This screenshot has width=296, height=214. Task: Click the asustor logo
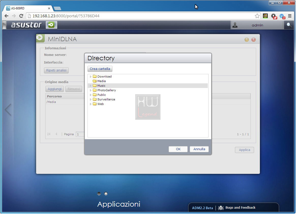click(x=26, y=25)
